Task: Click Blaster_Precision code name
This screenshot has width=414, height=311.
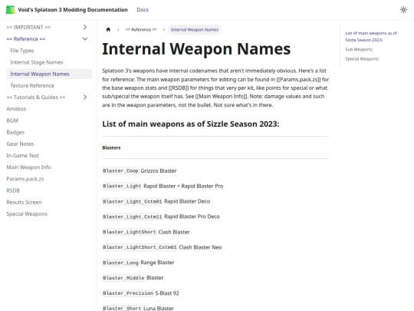Action: 128,293
